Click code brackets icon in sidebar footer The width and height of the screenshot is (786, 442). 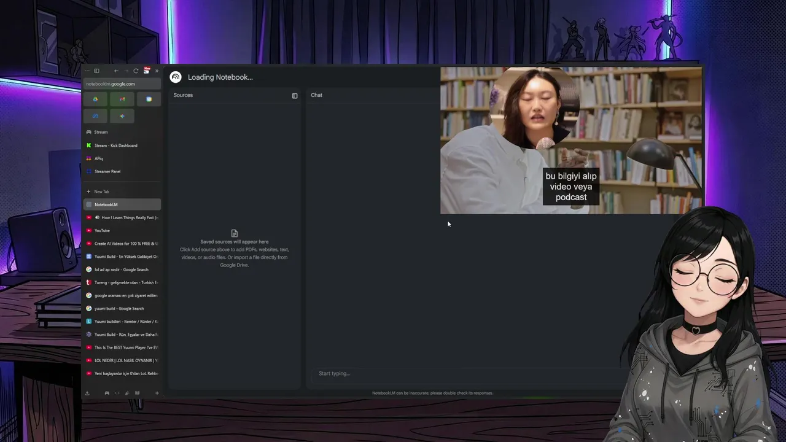(117, 393)
